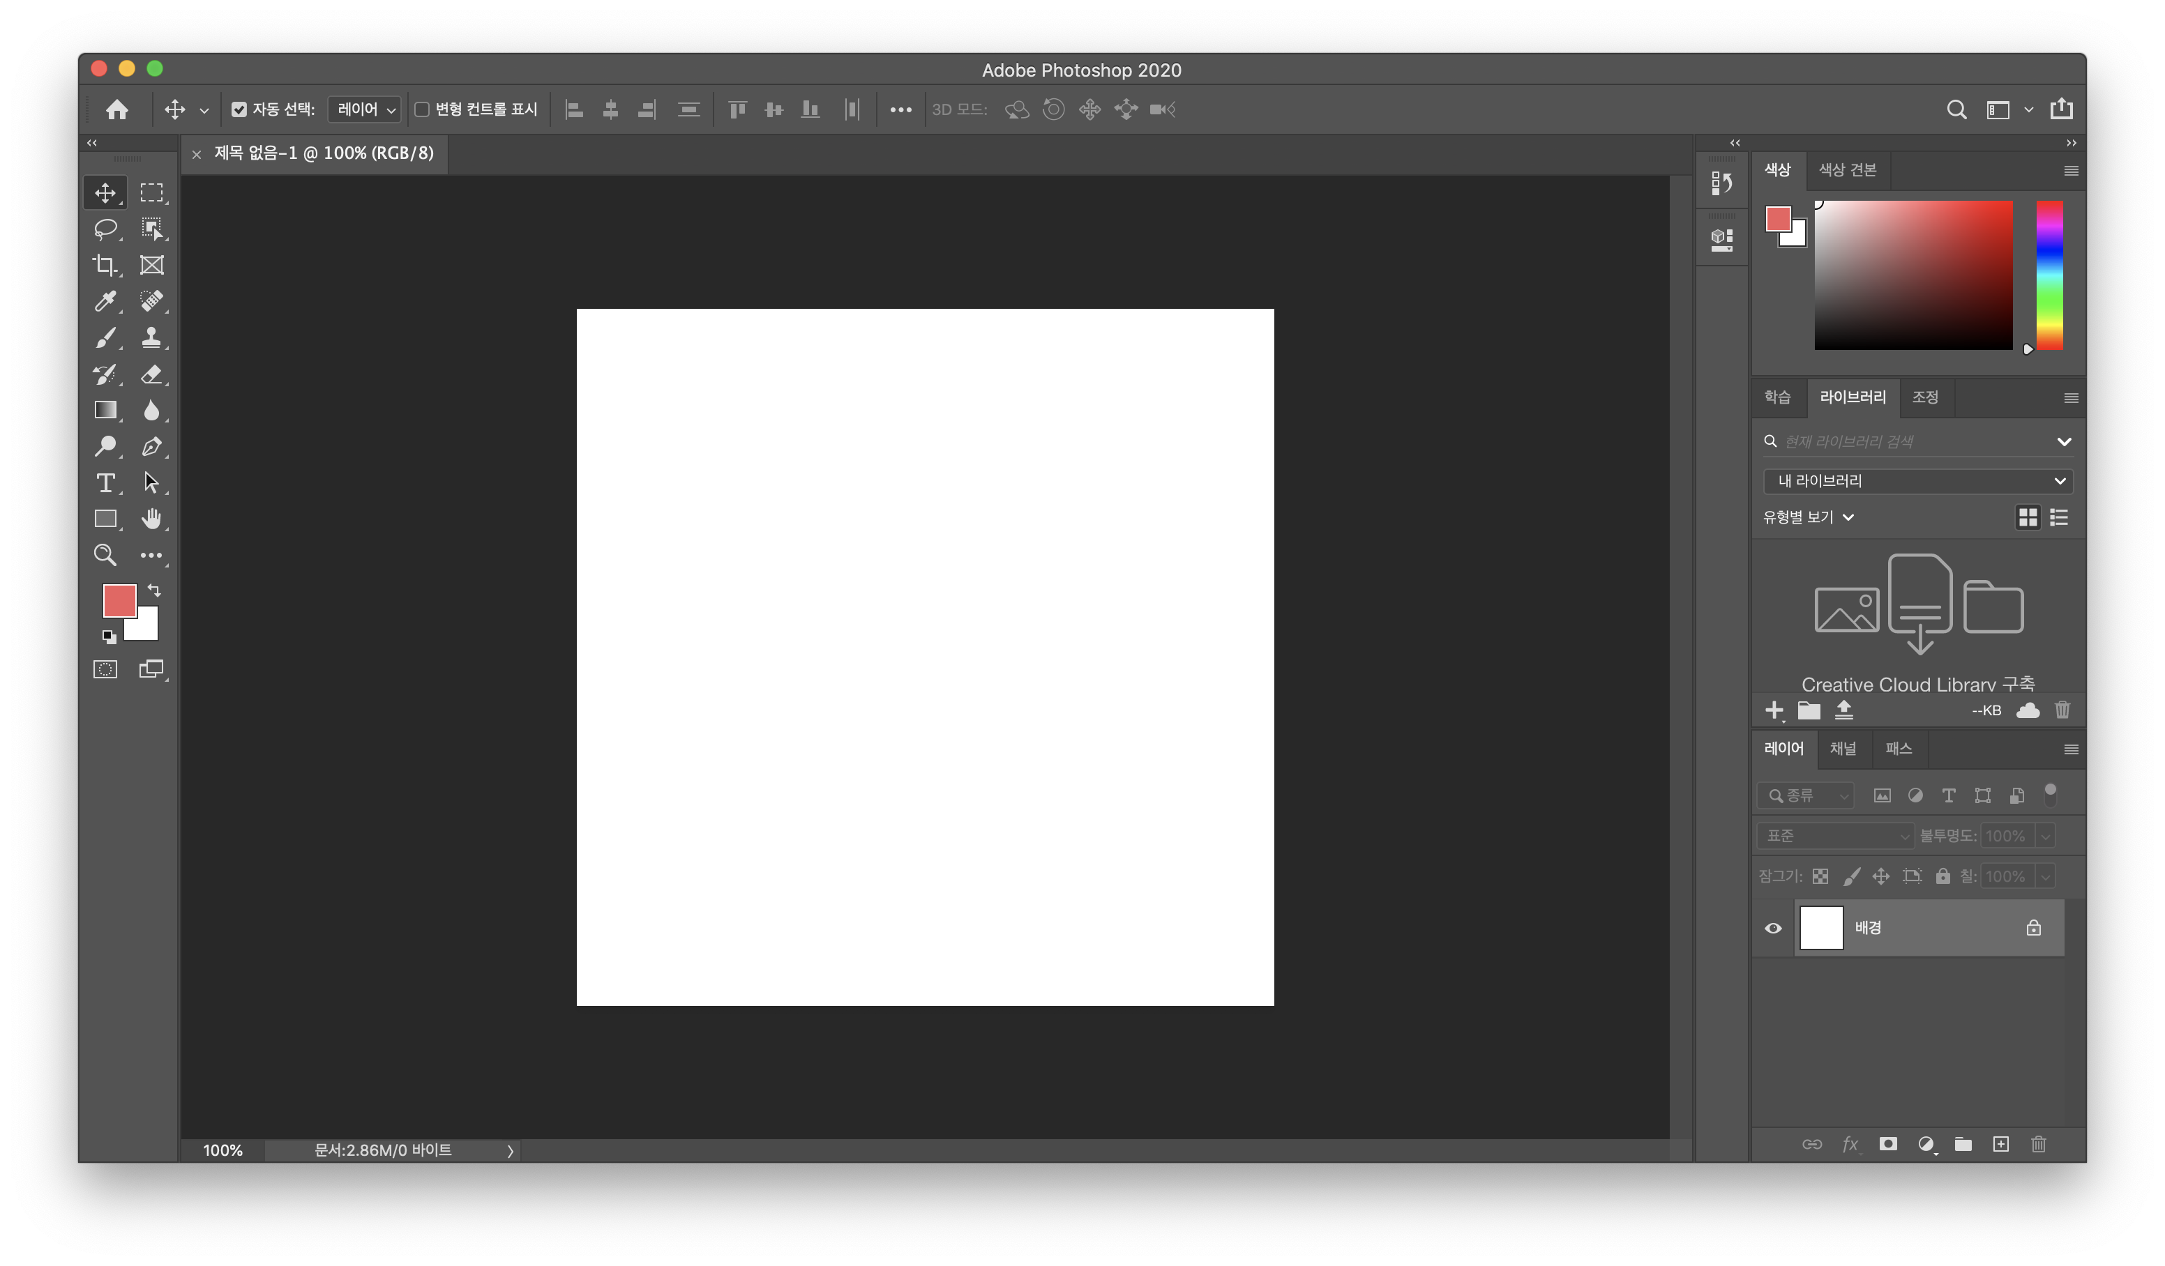Select the History Brush tool

tap(105, 374)
